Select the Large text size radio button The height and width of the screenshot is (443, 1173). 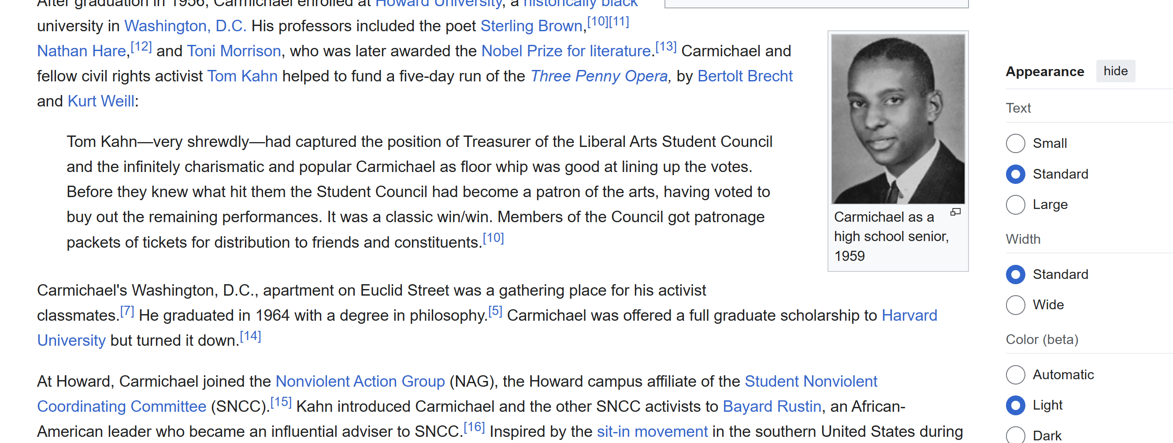point(1015,205)
